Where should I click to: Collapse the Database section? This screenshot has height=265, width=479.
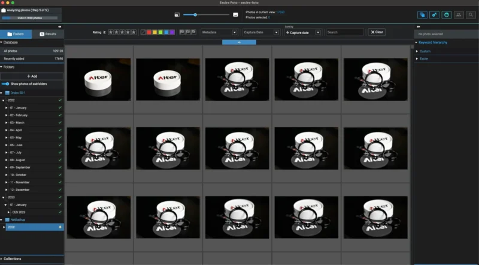2,42
